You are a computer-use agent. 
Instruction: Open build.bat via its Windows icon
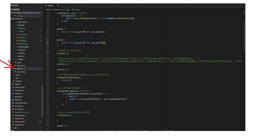tap(13, 100)
